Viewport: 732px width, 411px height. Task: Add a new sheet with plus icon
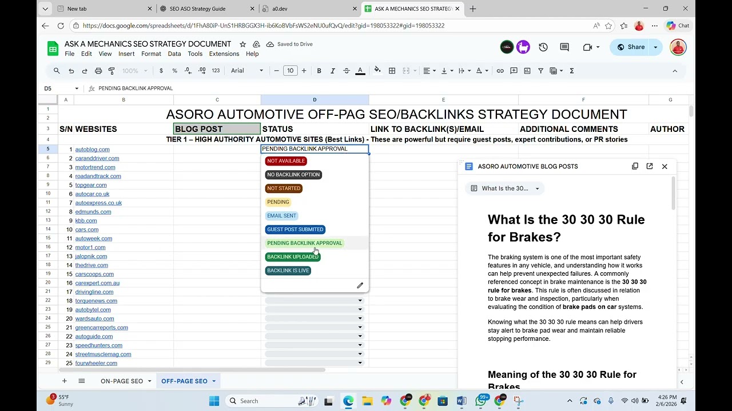point(64,381)
